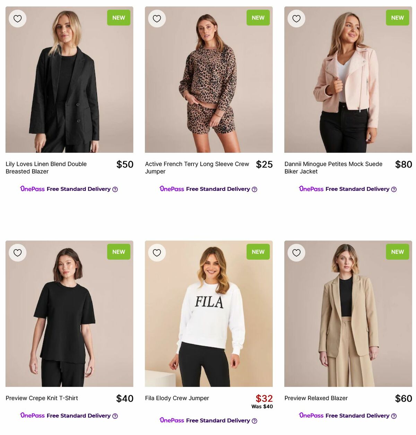Click the NEW badge on the Dannii Minogue jacket
The width and height of the screenshot is (416, 435).
pos(397,17)
